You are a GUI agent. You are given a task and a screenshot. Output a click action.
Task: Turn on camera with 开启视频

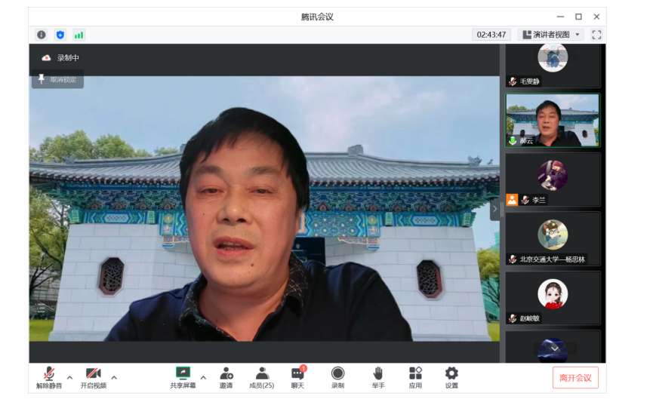pos(94,377)
